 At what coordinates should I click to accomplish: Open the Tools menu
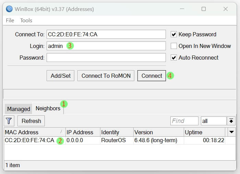(x=26, y=21)
